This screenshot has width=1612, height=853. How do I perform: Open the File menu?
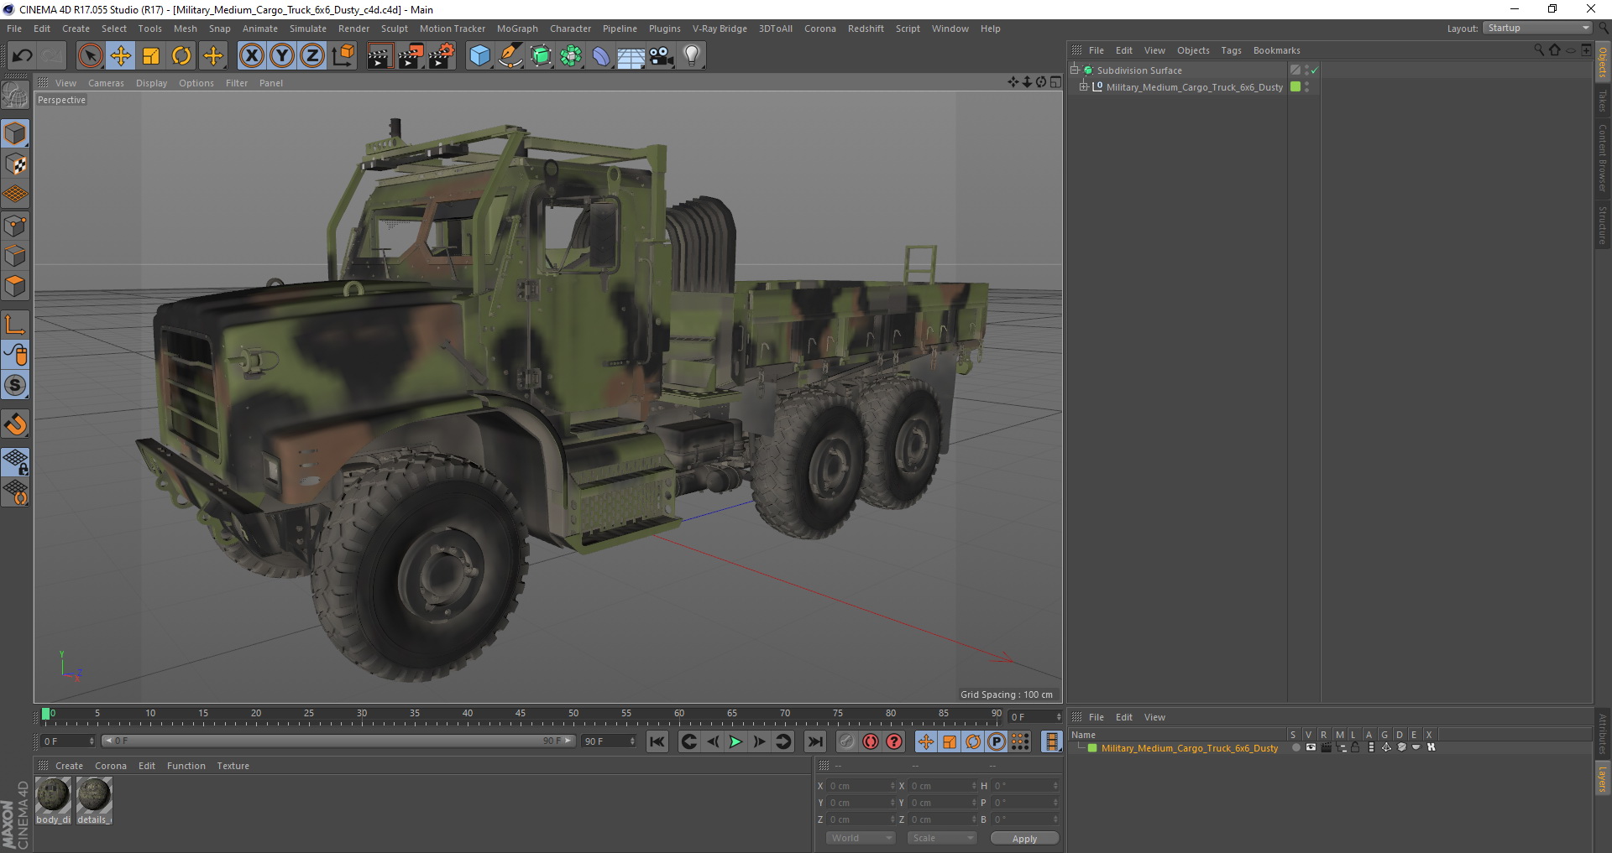click(x=14, y=29)
